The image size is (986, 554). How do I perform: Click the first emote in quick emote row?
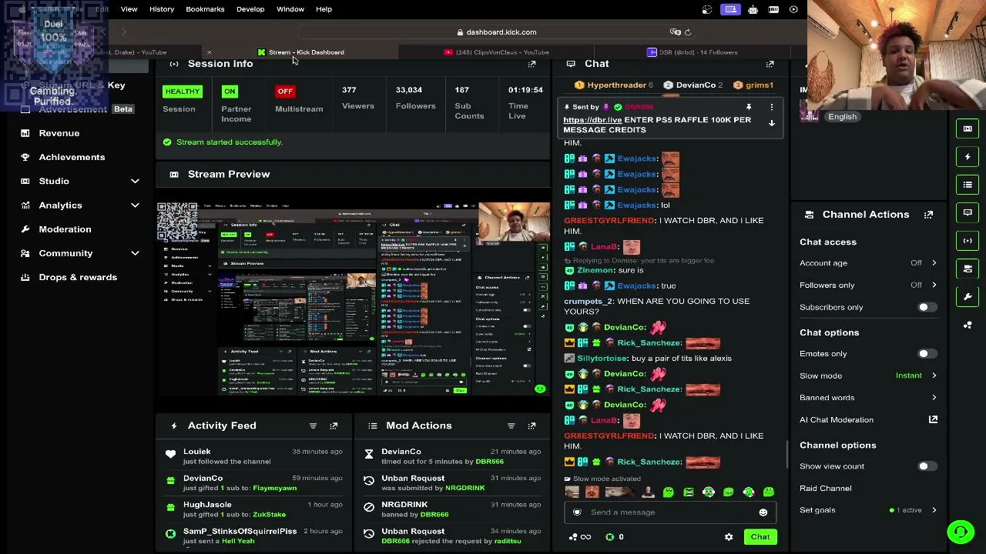click(572, 492)
